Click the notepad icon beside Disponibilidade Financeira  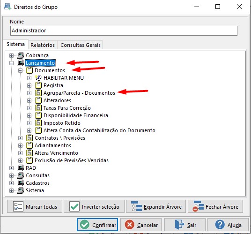[x=38, y=115]
